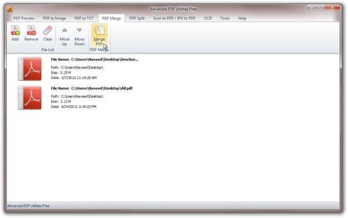Close the Advanced PDF Utilities window
The height and width of the screenshot is (218, 348).
pyautogui.click(x=332, y=7)
